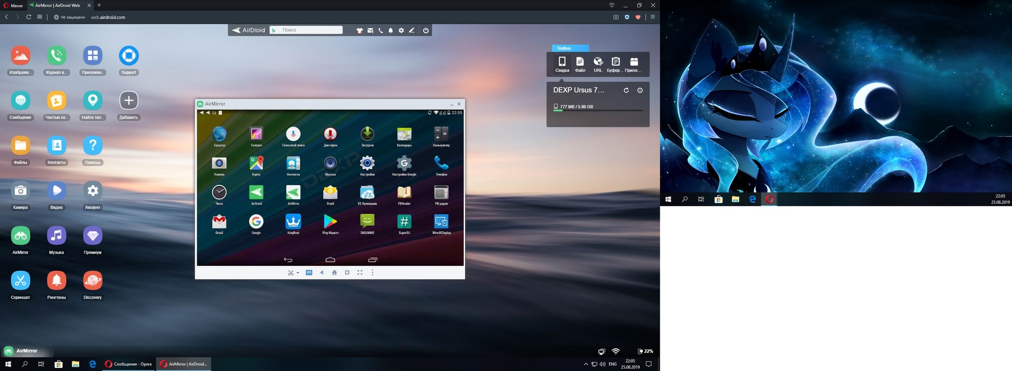Open the Частые контакты icon

(x=56, y=101)
